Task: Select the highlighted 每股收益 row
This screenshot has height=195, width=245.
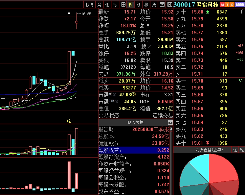Action: (134, 150)
